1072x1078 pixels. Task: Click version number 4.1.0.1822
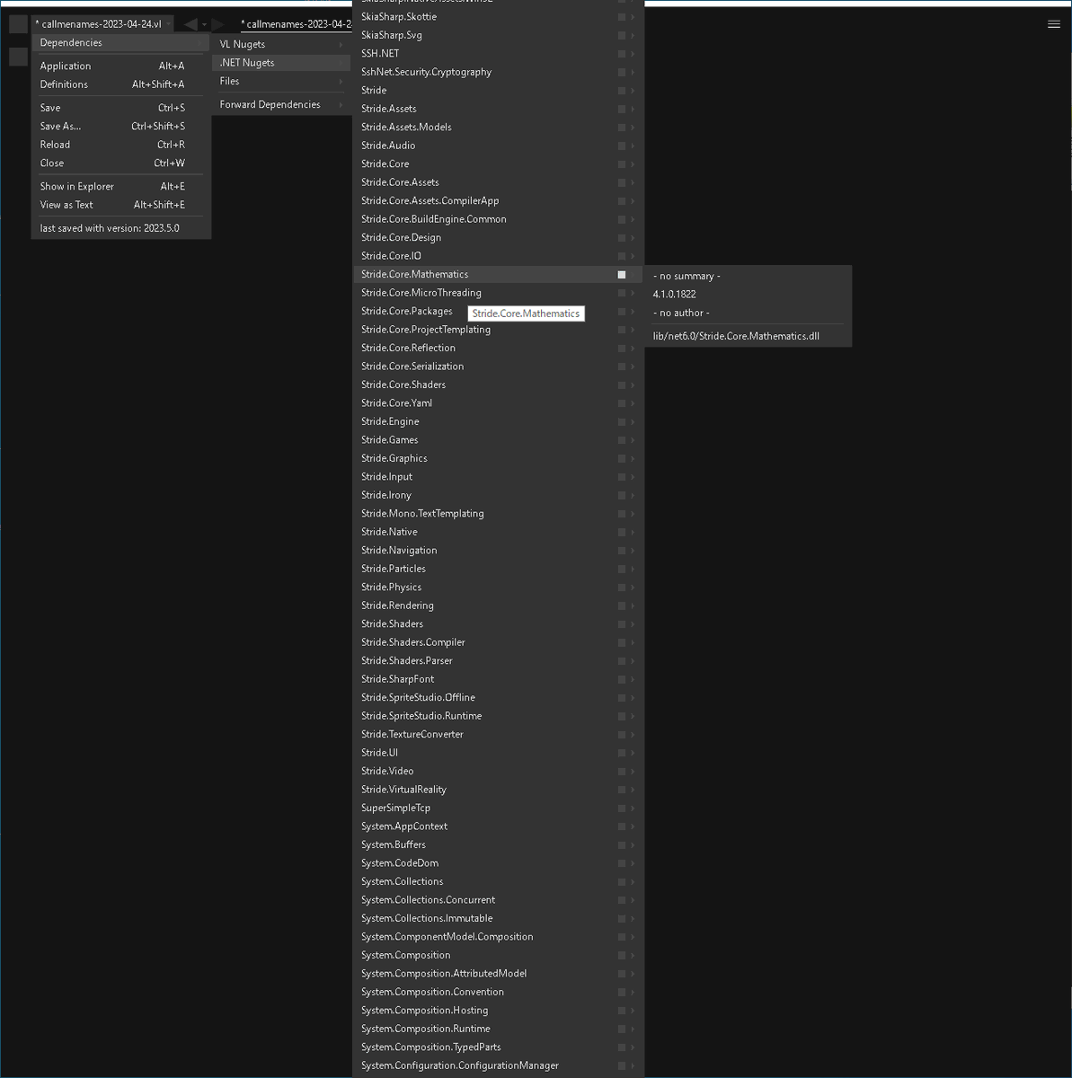[674, 294]
